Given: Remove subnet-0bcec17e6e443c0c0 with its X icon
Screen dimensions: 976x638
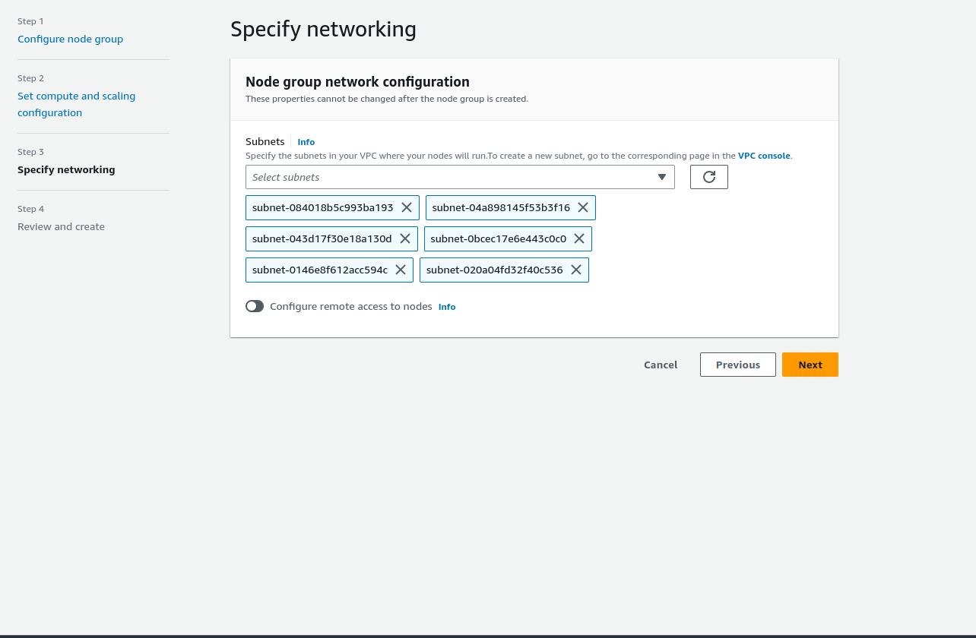Looking at the screenshot, I should pos(579,238).
